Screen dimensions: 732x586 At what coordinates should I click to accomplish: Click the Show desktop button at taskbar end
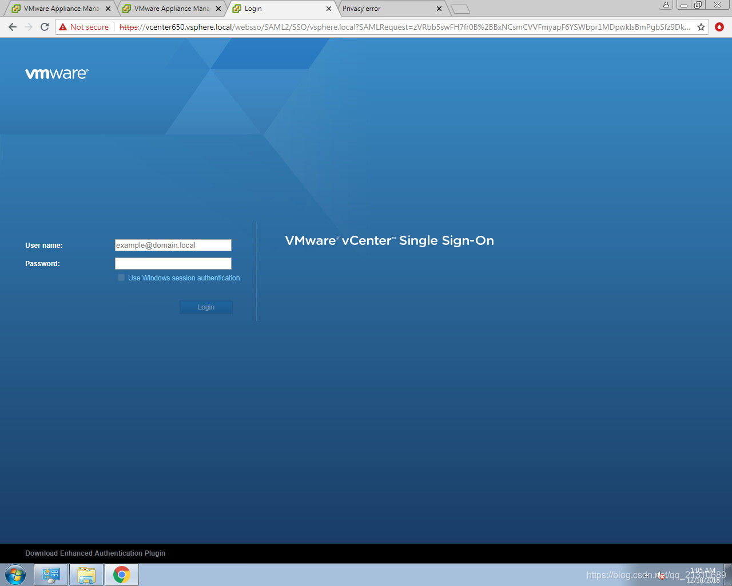[x=728, y=575]
